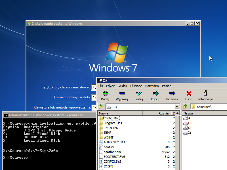227x170 pixels.
Task: Select floppy drive A: icon in Komputer panel
Action: tap(186, 118)
